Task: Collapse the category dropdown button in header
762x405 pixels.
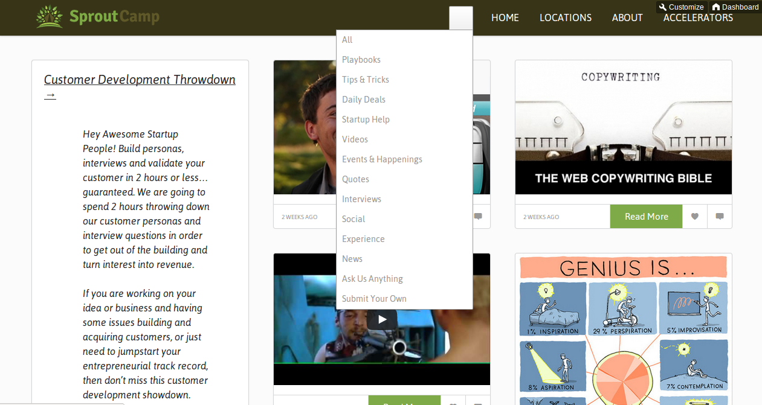Action: point(461,18)
